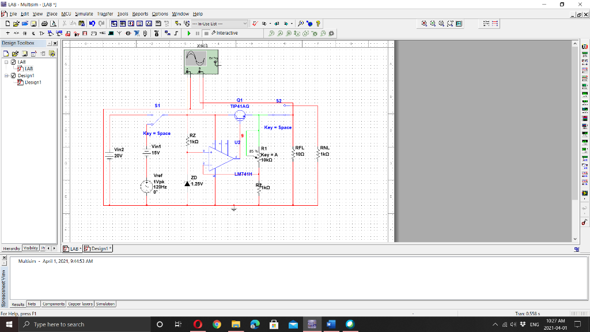Collapse the LAB node in Design Toolbox
Screen dimensions: 590x332
pyautogui.click(x=6, y=62)
